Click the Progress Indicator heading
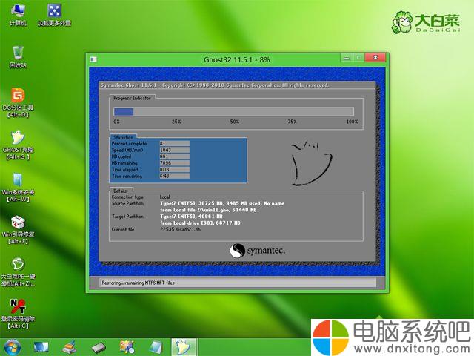Screen dimensions: 474x356 coord(132,98)
